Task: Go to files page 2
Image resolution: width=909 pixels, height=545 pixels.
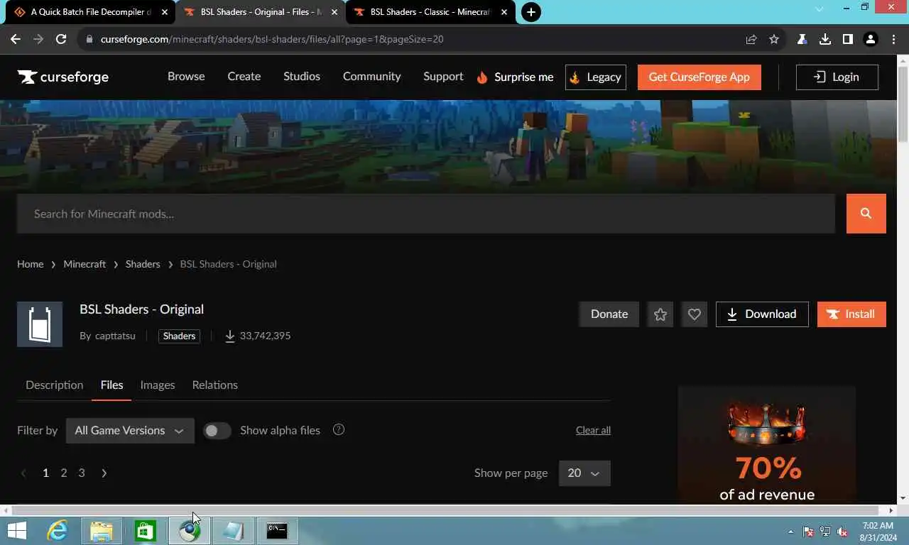Action: pos(64,473)
